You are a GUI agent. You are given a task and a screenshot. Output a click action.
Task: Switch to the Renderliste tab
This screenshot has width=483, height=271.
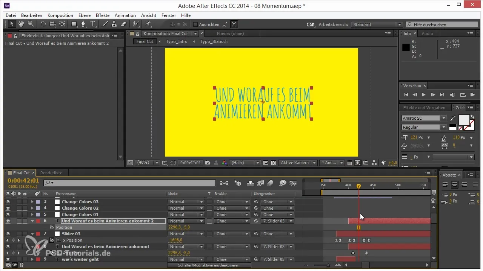(x=51, y=173)
